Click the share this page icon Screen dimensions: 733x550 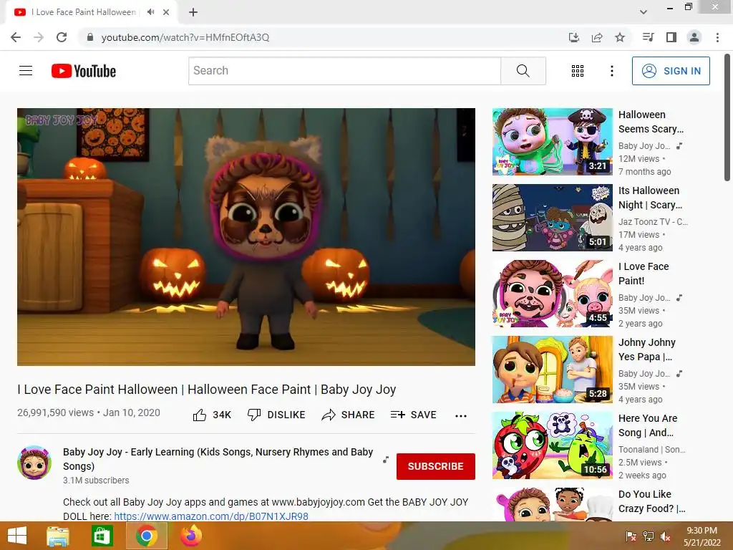[597, 37]
